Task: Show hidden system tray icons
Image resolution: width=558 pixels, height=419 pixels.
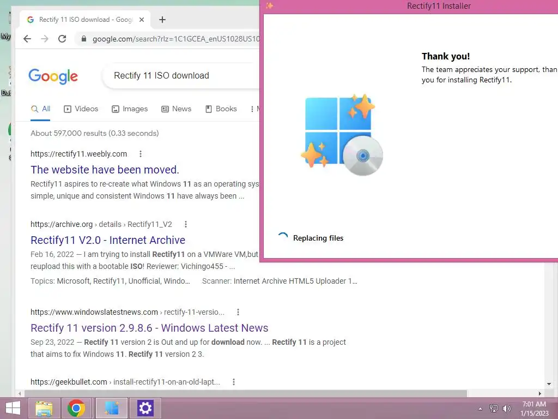Action: [x=480, y=409]
